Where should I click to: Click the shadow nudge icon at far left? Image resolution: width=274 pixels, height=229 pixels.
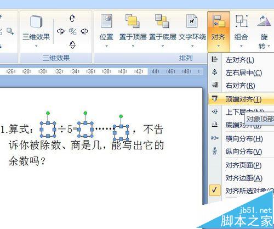coord(10,31)
